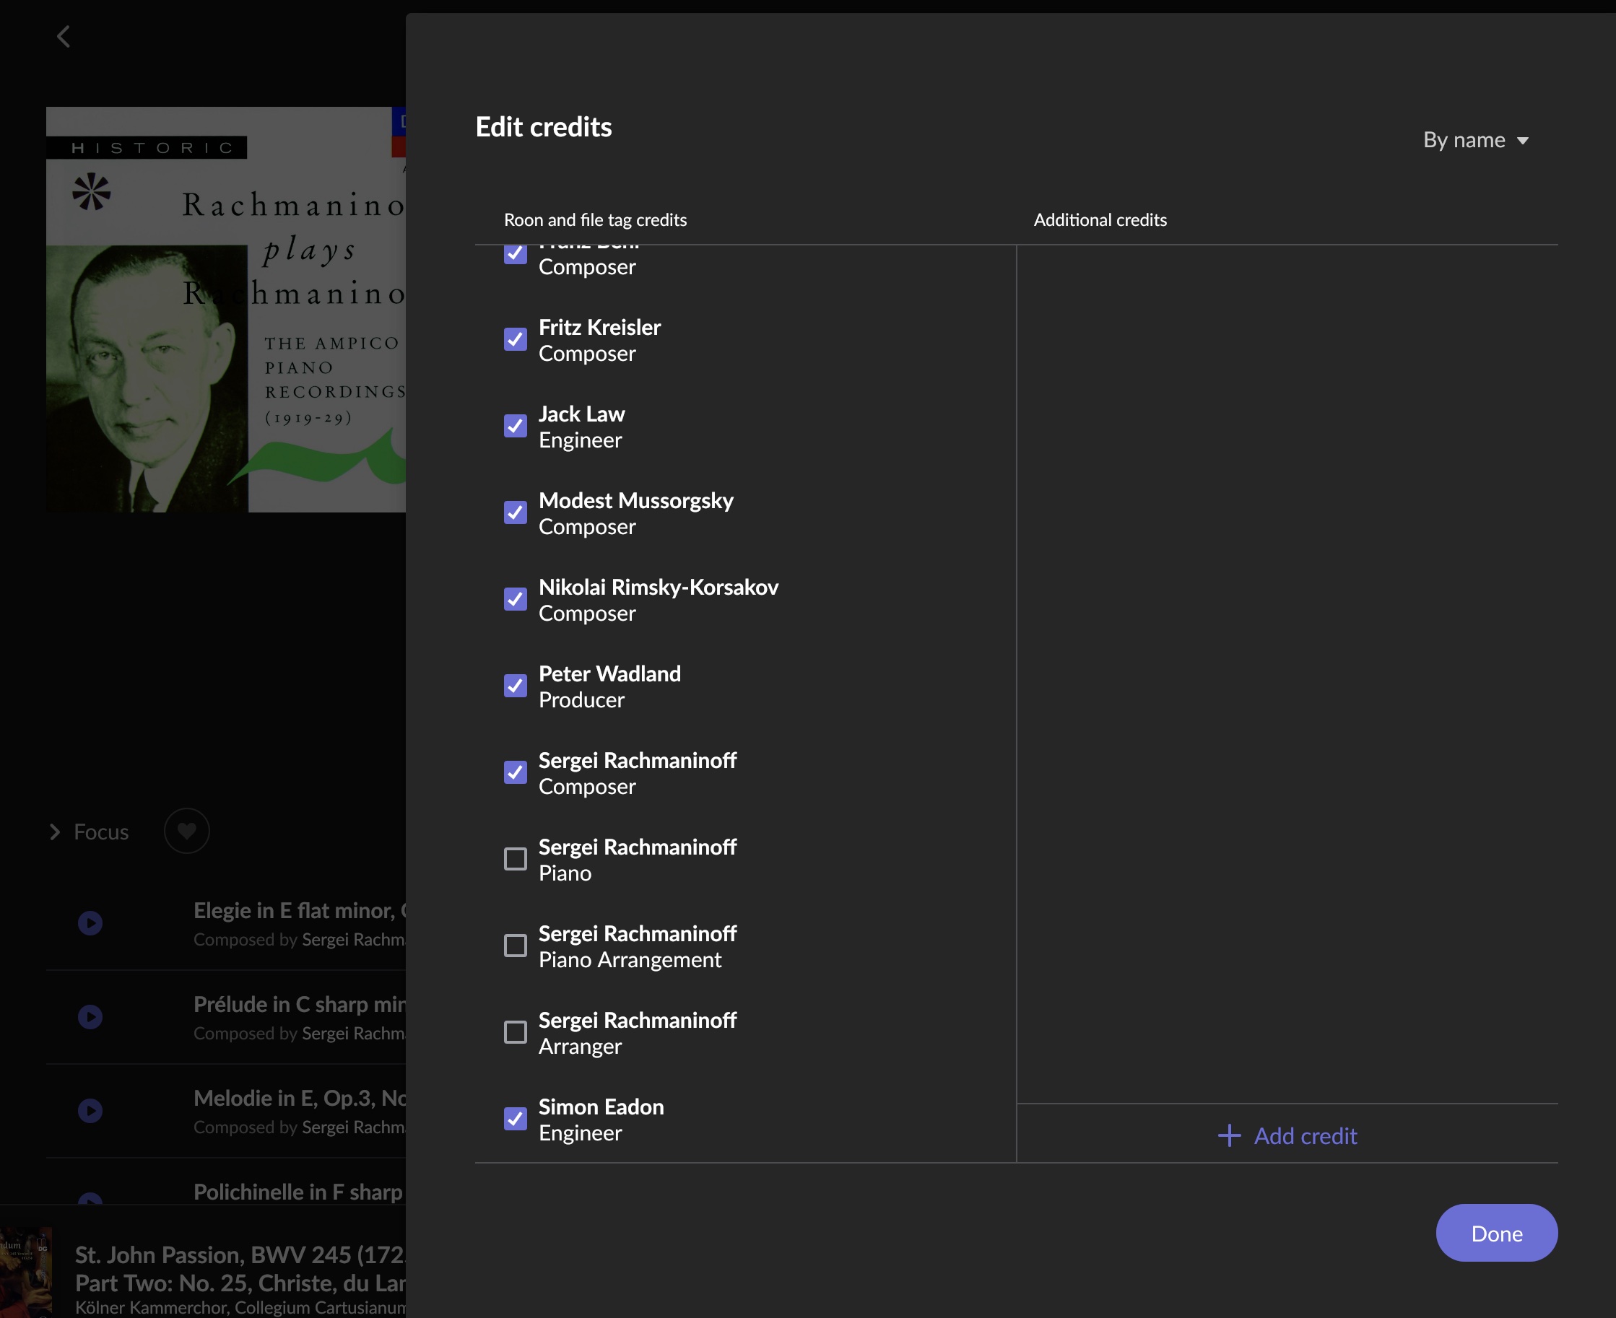Check Sergei Rachmaninoff Arranger credit

[515, 1031]
